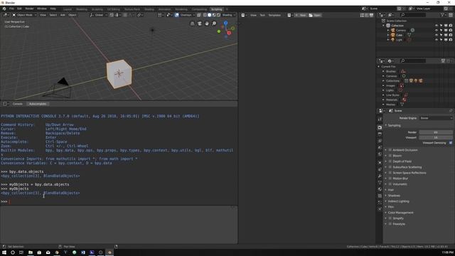
Task: Open the Render Engine dropdown
Action: pos(436,118)
